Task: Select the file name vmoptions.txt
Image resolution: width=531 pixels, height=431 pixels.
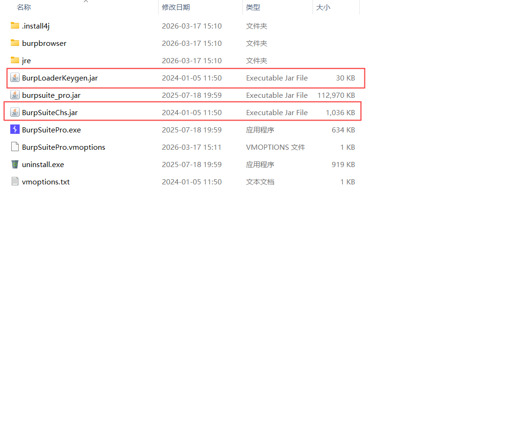Action: pyautogui.click(x=46, y=182)
